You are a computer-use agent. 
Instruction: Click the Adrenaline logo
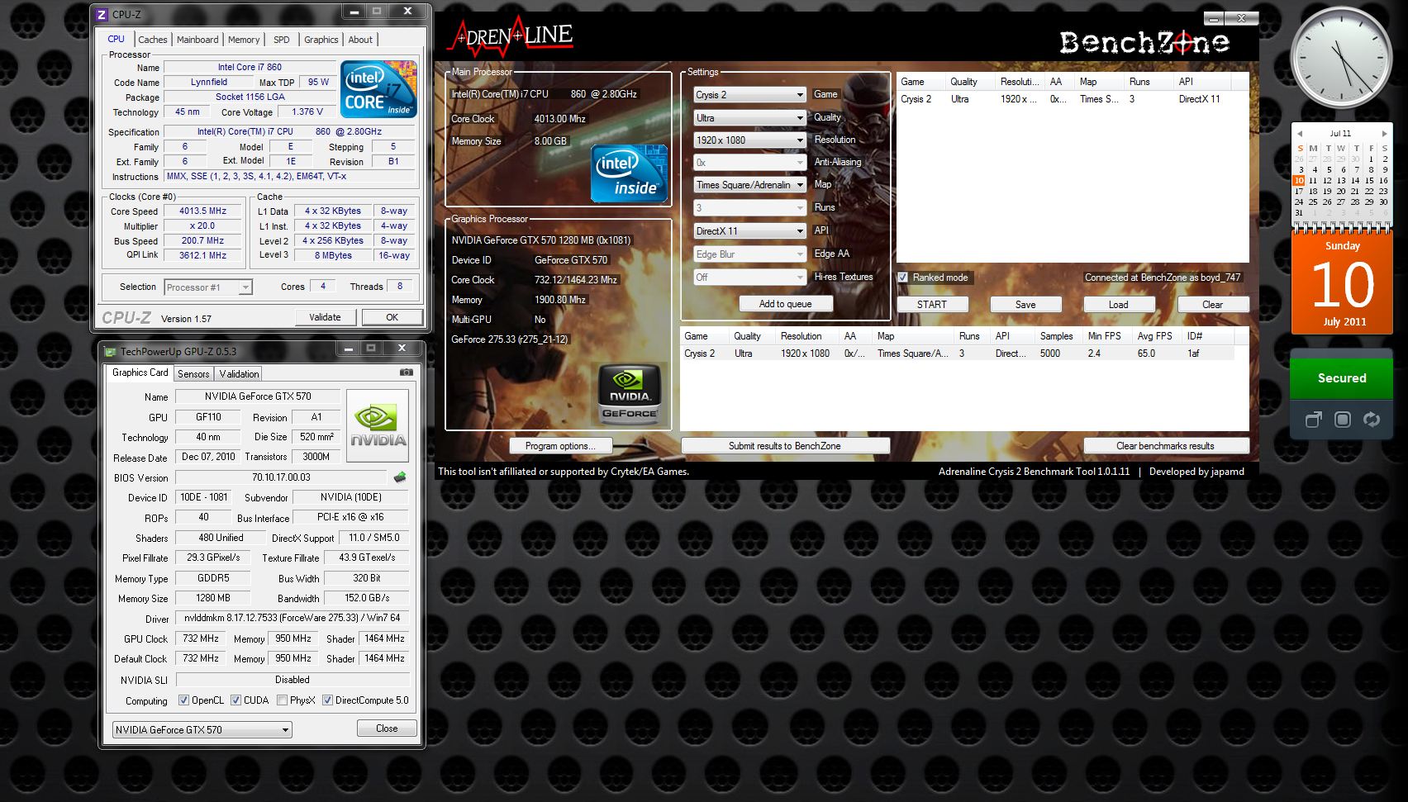(x=510, y=36)
